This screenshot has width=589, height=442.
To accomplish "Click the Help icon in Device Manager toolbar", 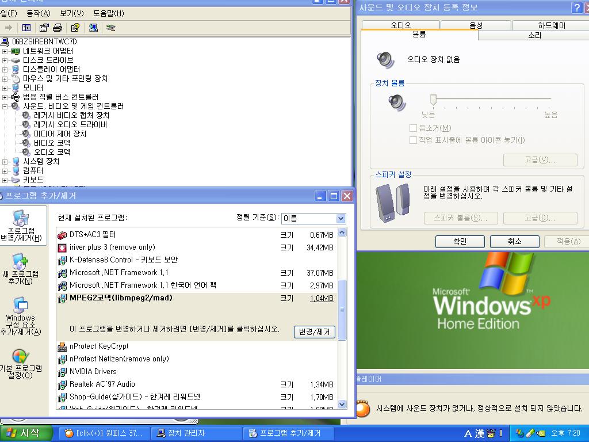I will click(x=75, y=28).
